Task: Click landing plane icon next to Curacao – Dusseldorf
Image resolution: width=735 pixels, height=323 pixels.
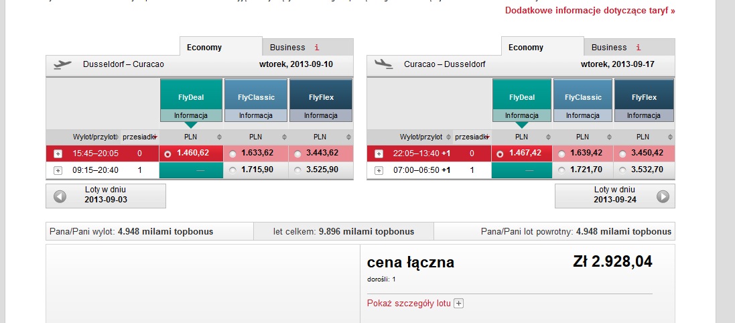Action: [x=384, y=64]
